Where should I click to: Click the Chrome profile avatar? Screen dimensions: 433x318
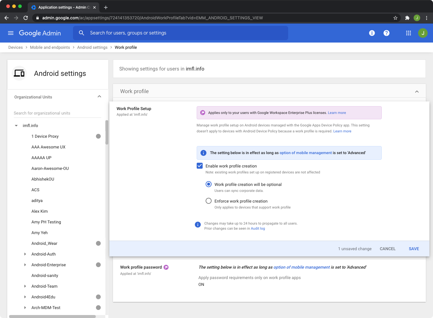417,18
